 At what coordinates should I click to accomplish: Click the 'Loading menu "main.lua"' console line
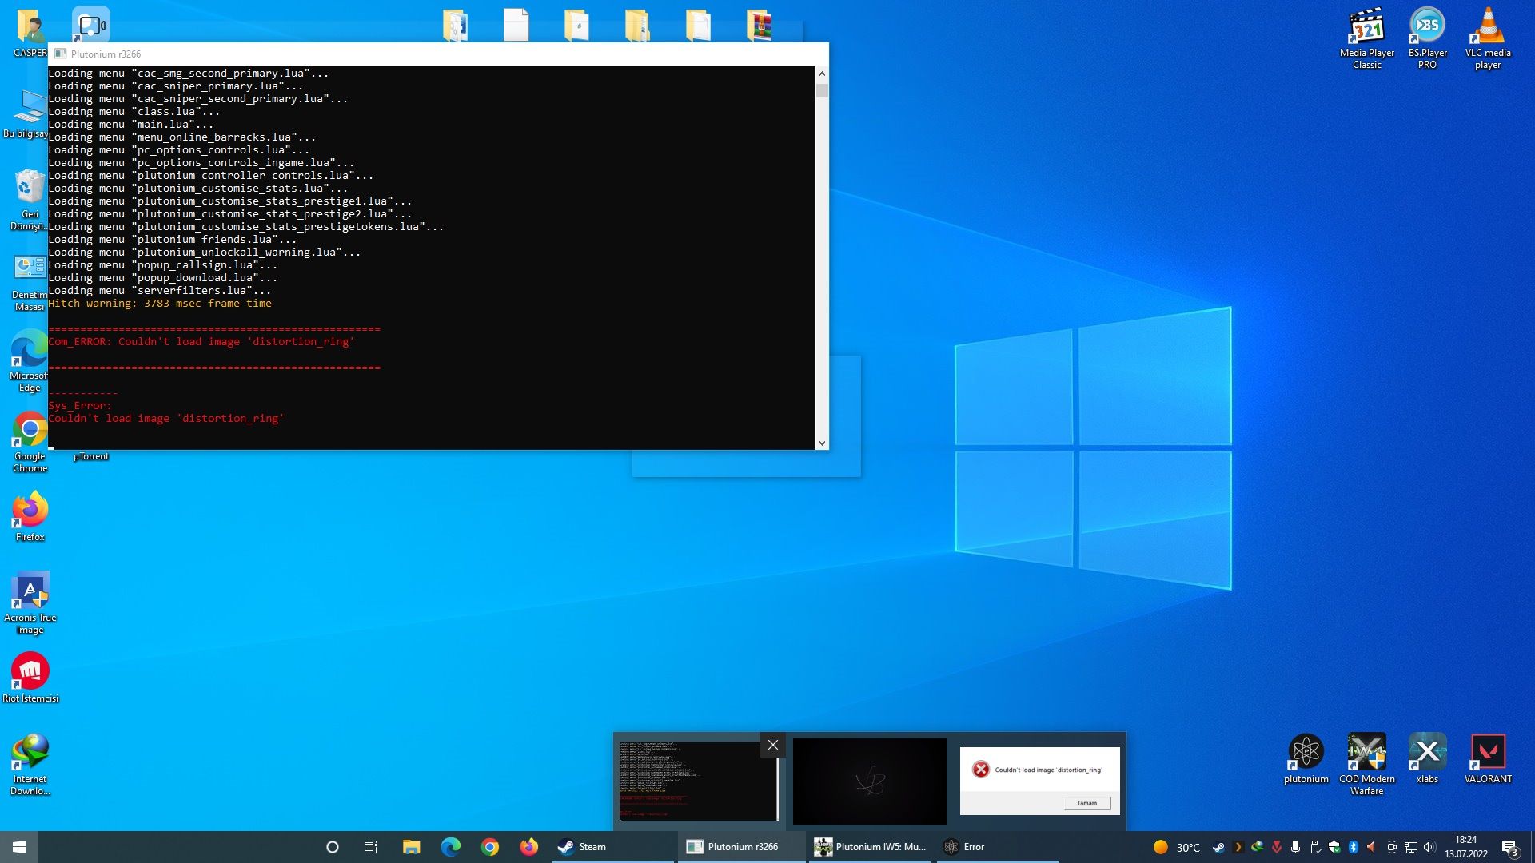131,125
